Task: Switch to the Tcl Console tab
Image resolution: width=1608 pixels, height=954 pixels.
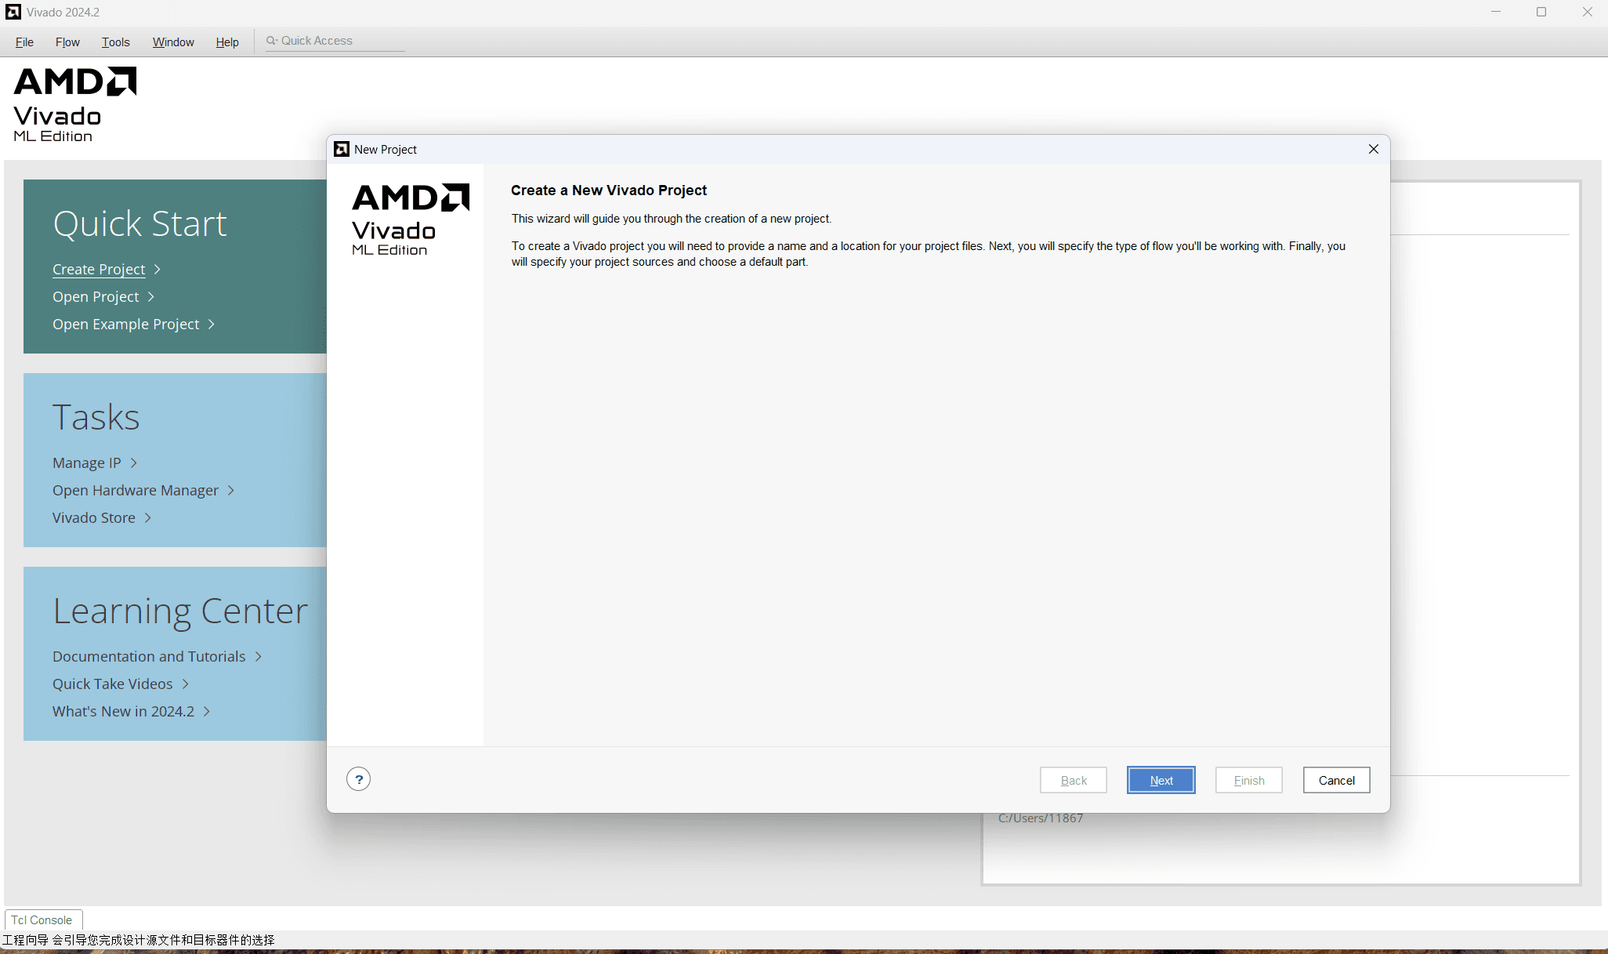Action: (42, 920)
